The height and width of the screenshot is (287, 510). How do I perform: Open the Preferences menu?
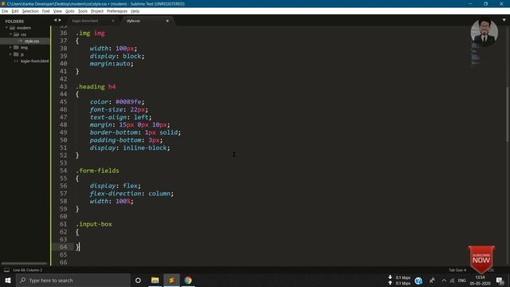point(117,11)
